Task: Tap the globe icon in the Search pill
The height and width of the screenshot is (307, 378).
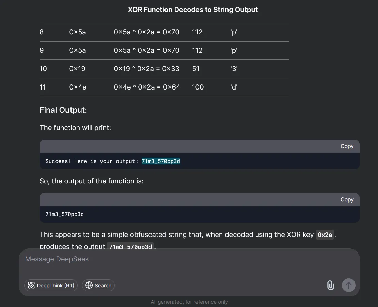Action: [89, 285]
